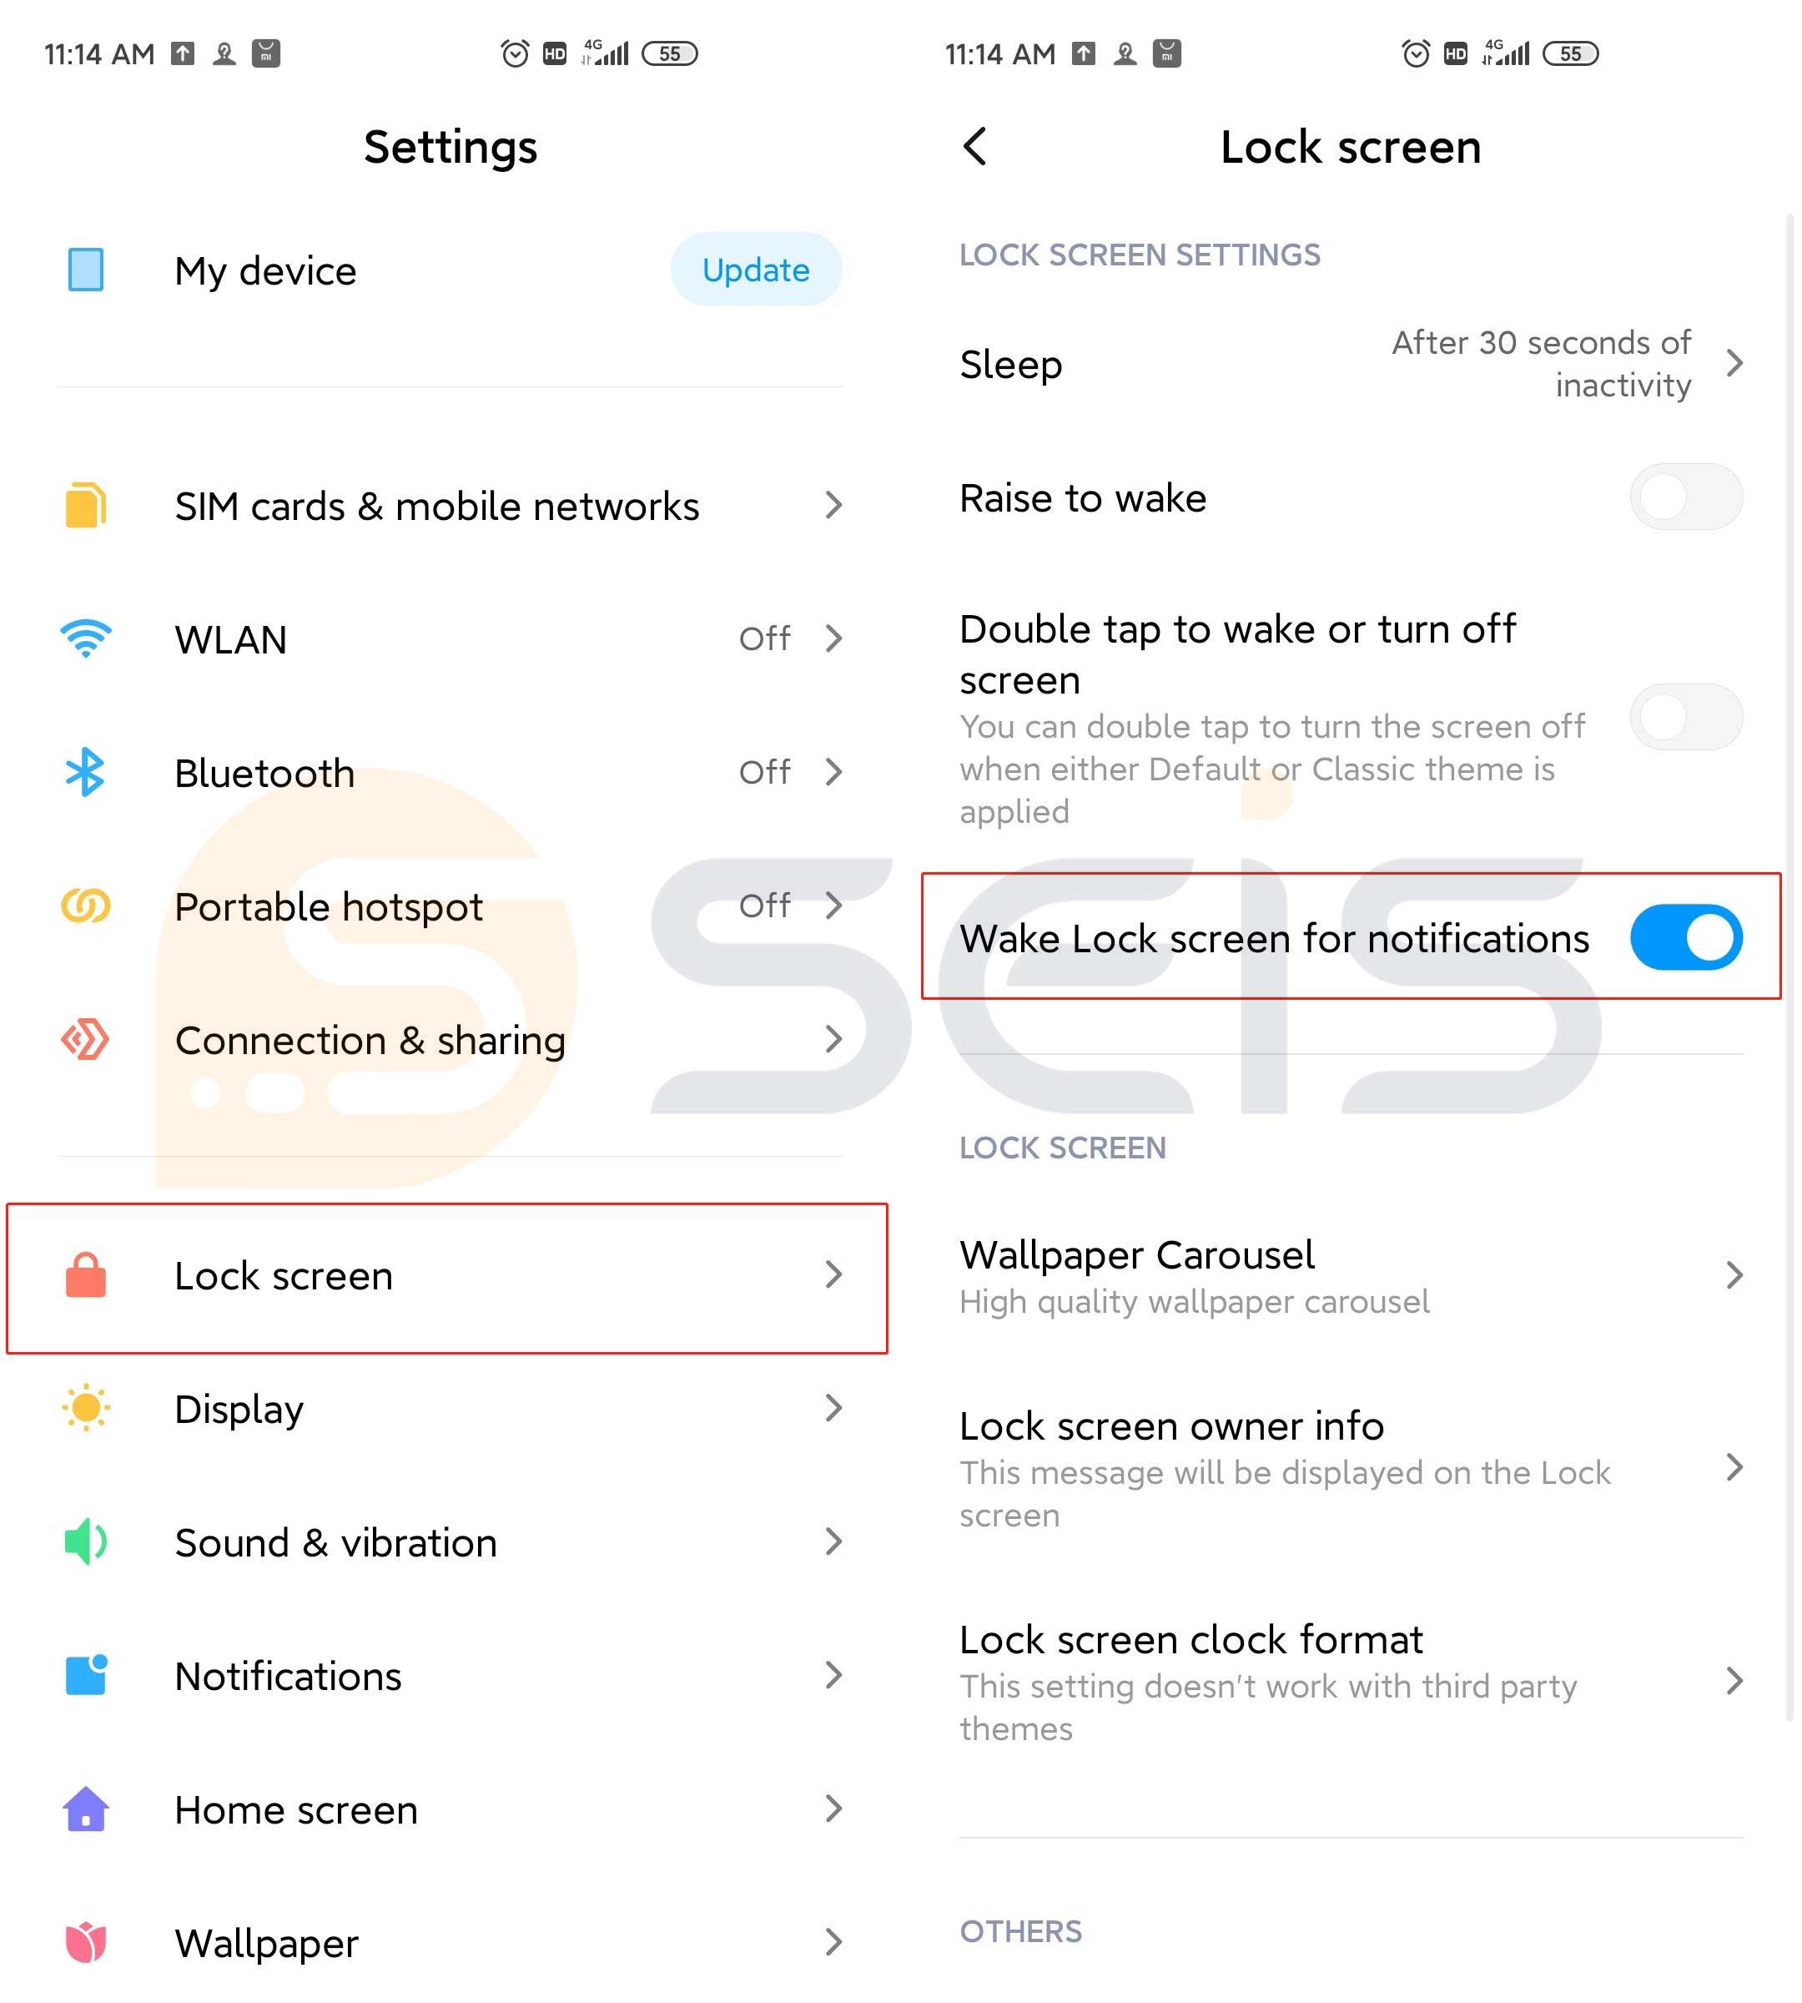Viewport: 1802px width, 2003px height.
Task: Toggle Double tap to wake or turn off screen
Action: point(1684,717)
